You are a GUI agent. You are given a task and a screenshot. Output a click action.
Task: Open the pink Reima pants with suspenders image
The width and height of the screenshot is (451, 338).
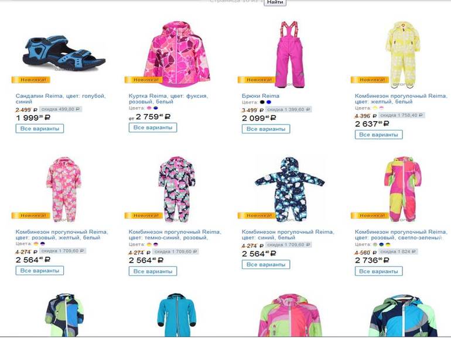point(289,54)
